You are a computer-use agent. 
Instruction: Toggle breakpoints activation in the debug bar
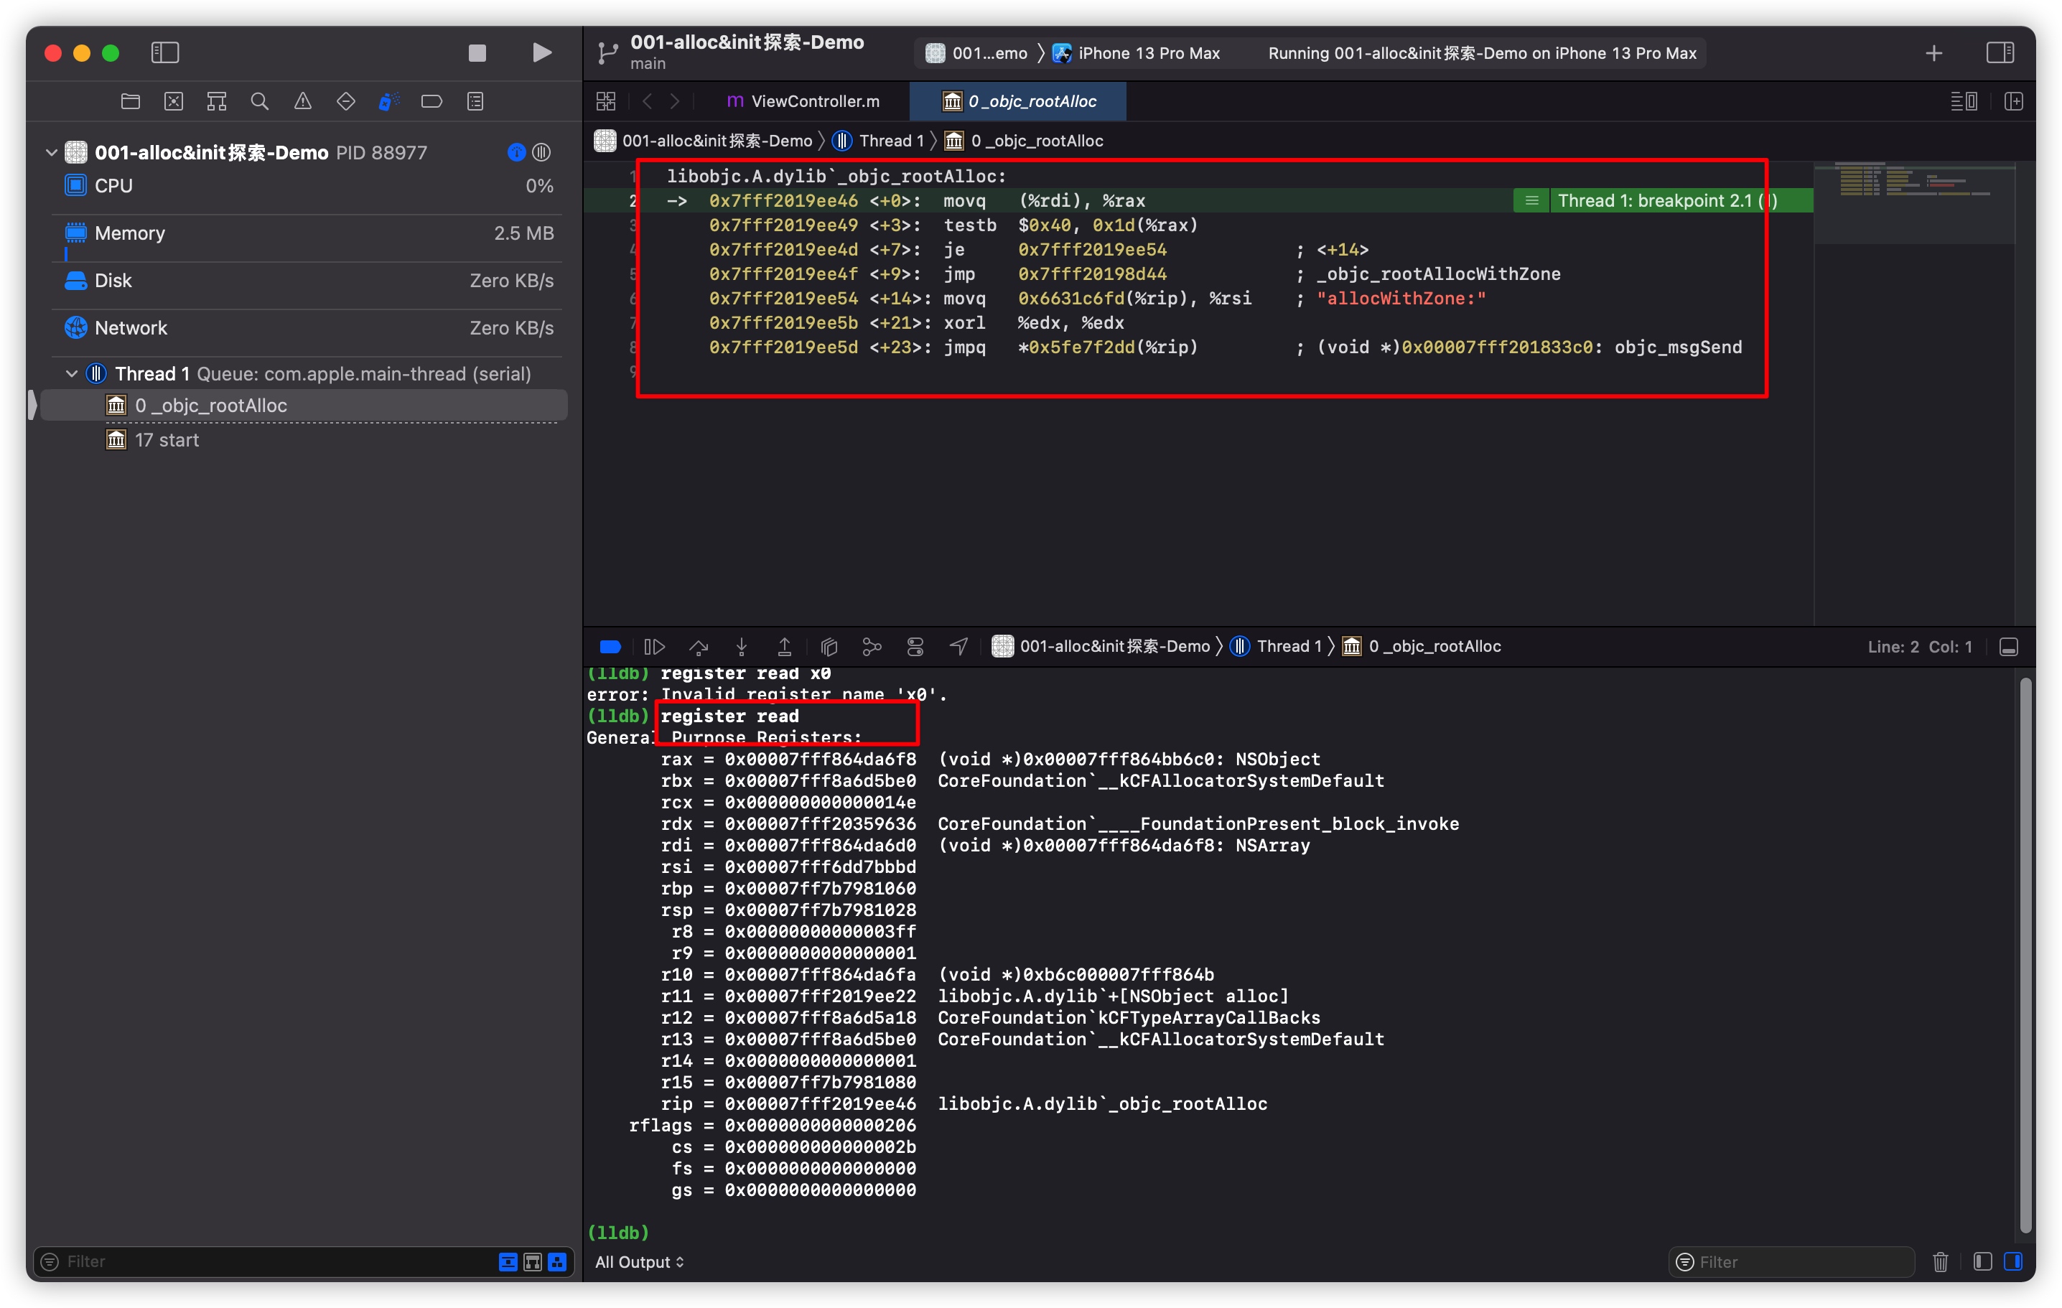tap(610, 647)
